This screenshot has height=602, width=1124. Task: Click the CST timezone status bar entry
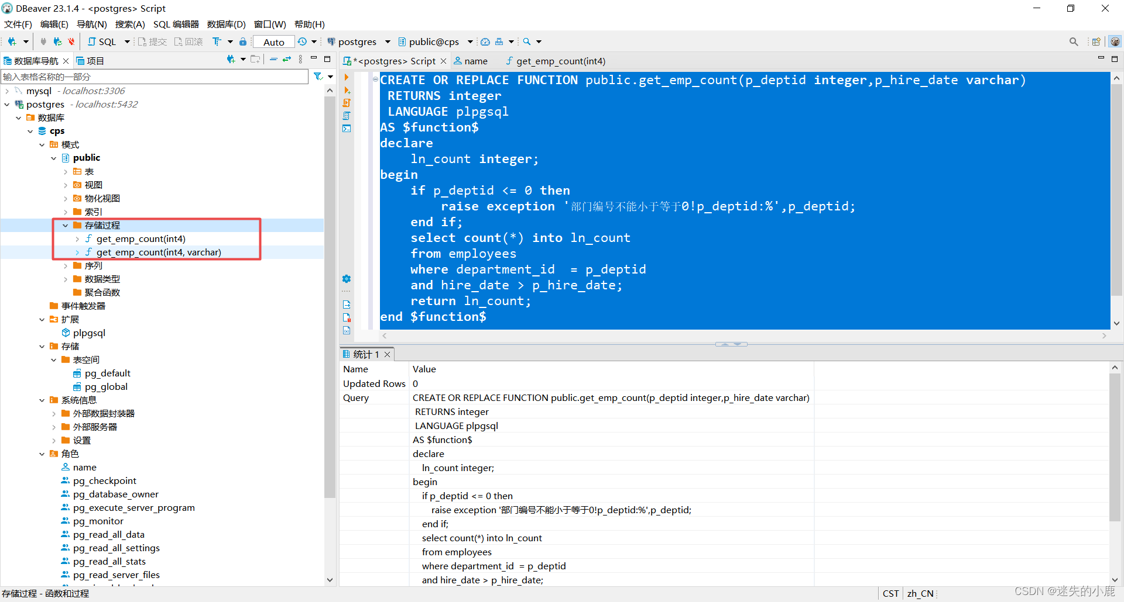[x=890, y=593]
